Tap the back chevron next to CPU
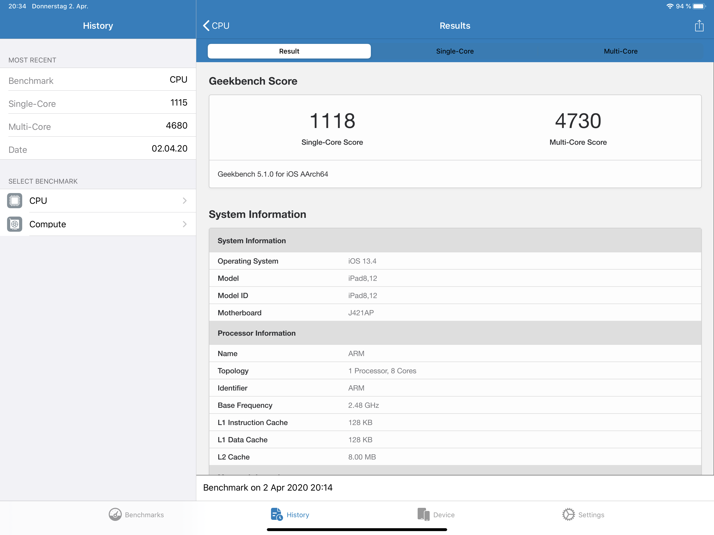714x535 pixels. [x=206, y=26]
